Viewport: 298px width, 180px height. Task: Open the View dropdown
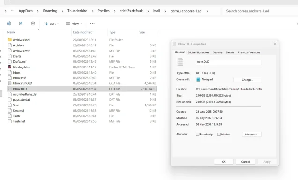point(74,23)
